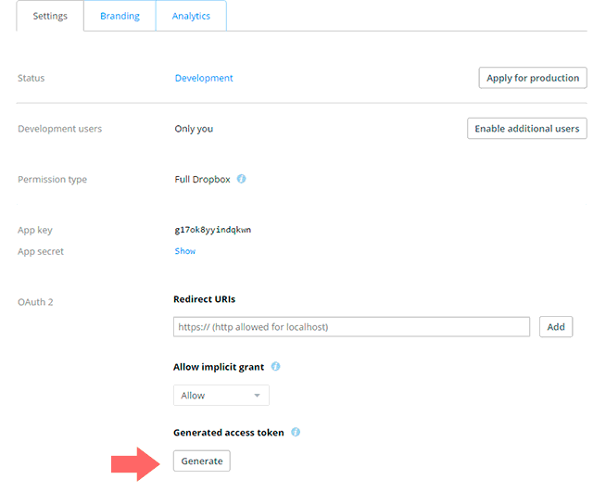
Task: Open the Analytics tab
Action: (x=191, y=16)
